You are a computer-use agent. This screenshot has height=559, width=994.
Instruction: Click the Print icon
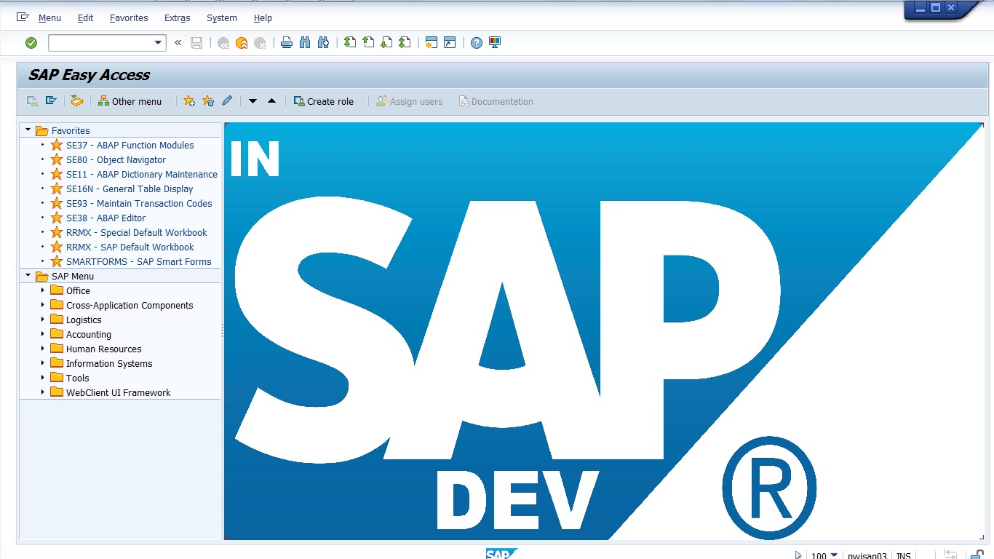pos(287,43)
